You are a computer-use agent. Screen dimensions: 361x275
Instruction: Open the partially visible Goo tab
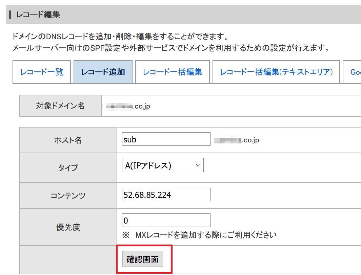click(352, 72)
